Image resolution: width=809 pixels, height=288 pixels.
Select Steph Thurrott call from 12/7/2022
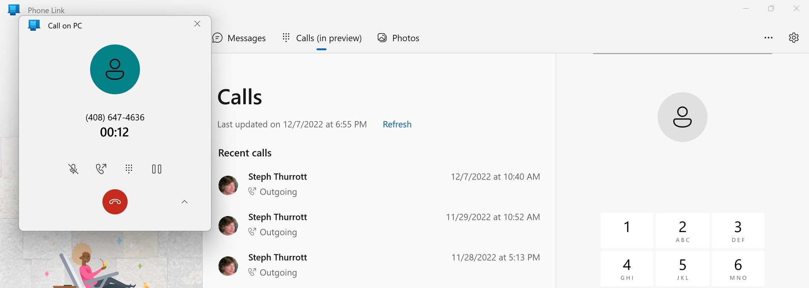(379, 184)
